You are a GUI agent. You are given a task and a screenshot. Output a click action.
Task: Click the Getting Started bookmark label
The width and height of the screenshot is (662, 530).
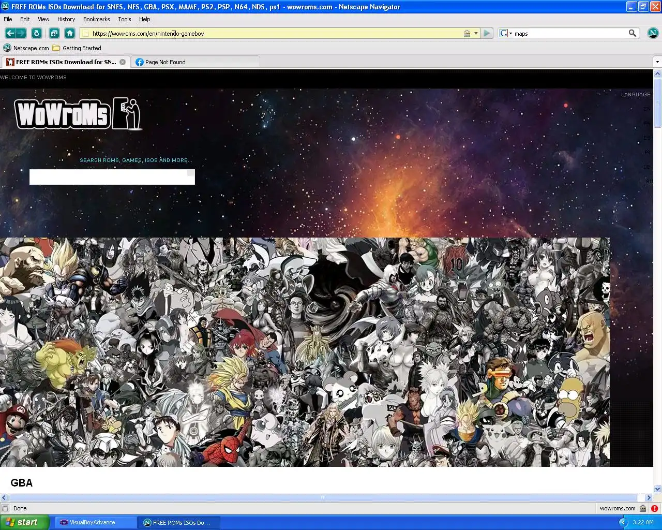82,48
